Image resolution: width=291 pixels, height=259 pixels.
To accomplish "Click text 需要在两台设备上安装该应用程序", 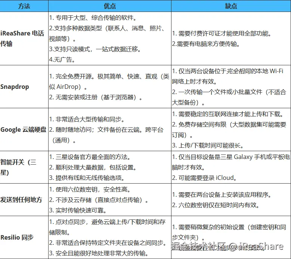I will 223,195.
